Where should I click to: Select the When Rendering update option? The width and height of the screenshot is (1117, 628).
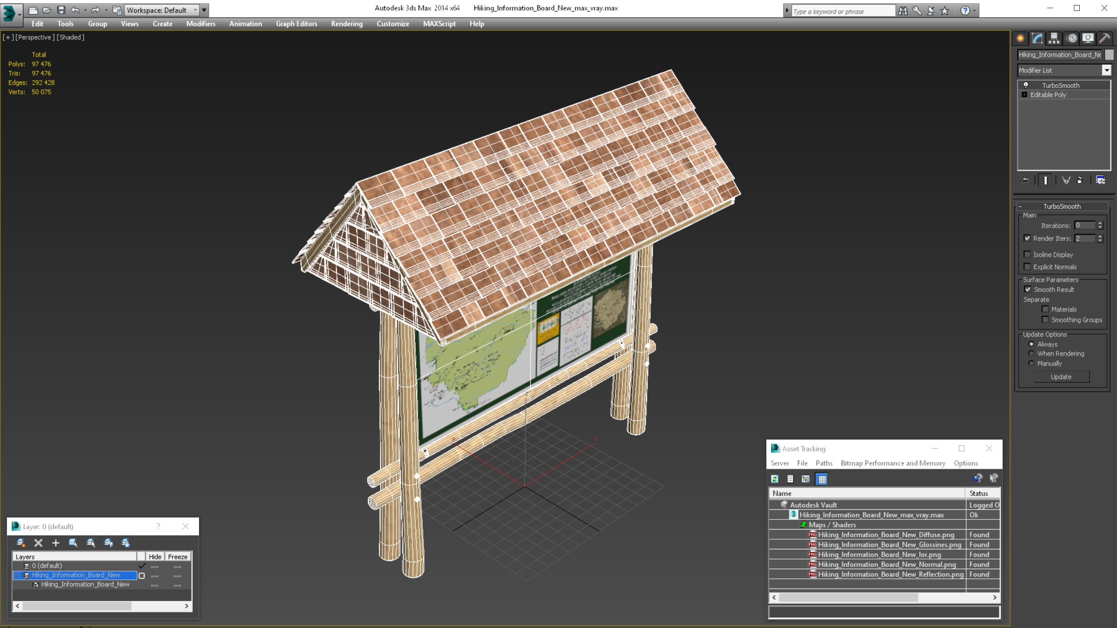[1031, 353]
